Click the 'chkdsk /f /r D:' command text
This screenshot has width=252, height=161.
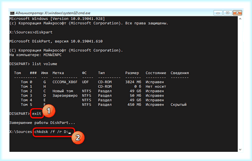click(x=51, y=132)
